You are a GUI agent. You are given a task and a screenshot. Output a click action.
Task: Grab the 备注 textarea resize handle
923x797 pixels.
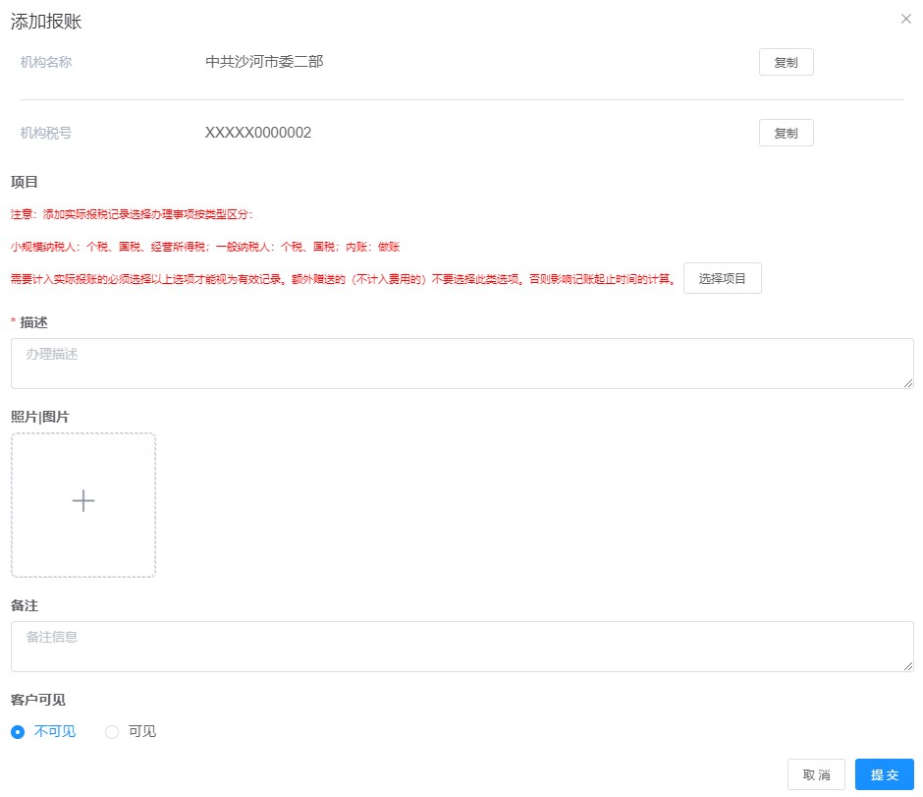point(908,666)
